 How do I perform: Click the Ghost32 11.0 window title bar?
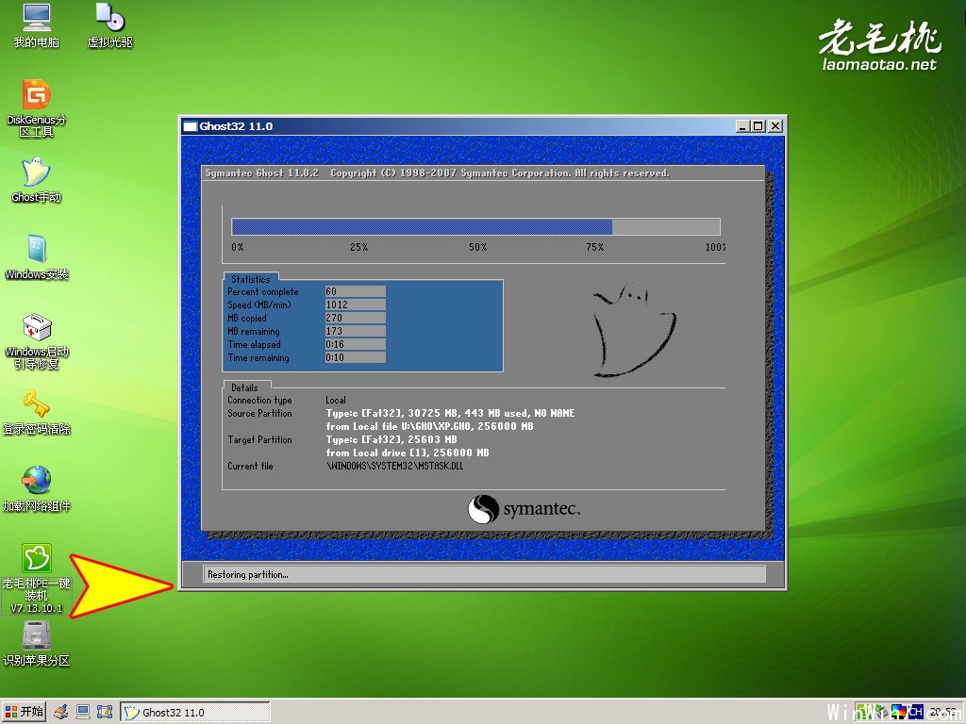[453, 125]
